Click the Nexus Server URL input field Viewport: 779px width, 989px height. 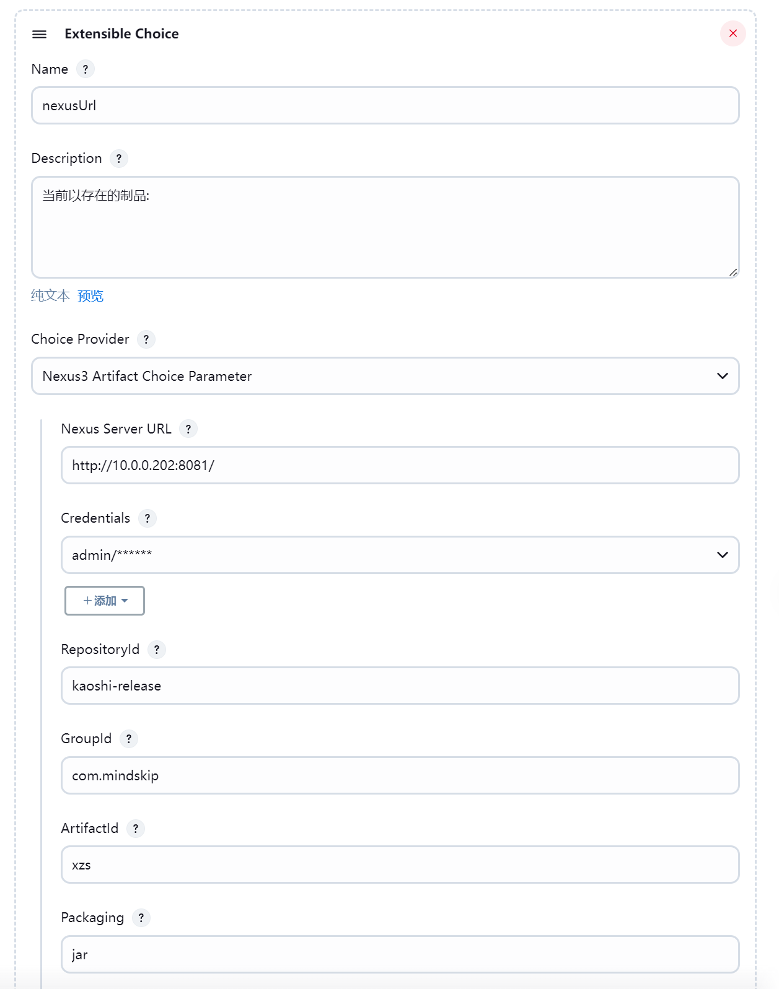(x=400, y=465)
